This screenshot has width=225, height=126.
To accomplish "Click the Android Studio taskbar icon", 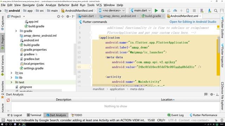I will click(24, 124).
